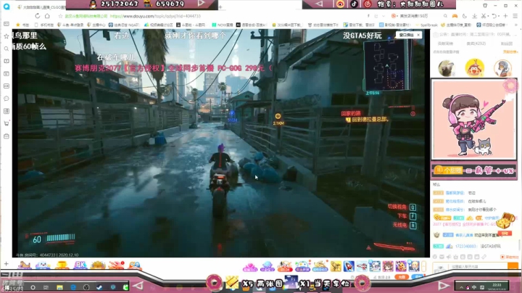Go to the browser home page icon
Image resolution: width=522 pixels, height=293 pixels.
pyautogui.click(x=47, y=16)
